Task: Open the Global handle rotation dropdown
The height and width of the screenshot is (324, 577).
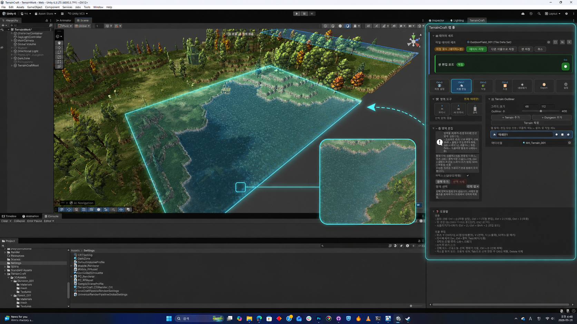Action: 82,26
